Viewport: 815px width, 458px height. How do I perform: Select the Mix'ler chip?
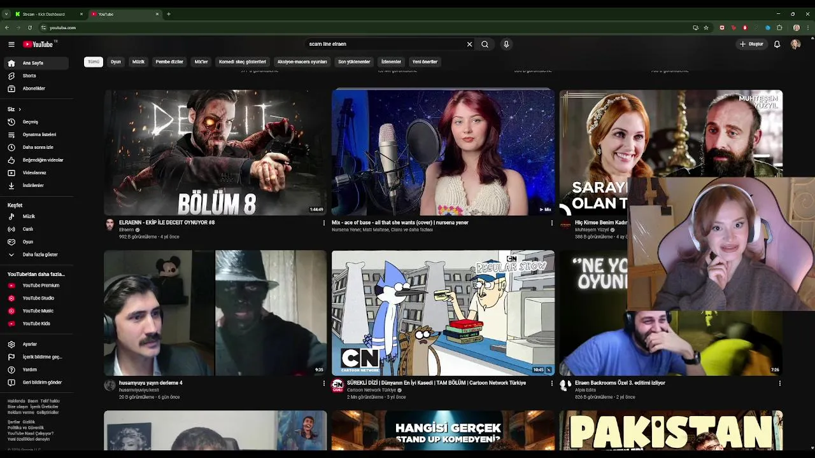tap(201, 62)
